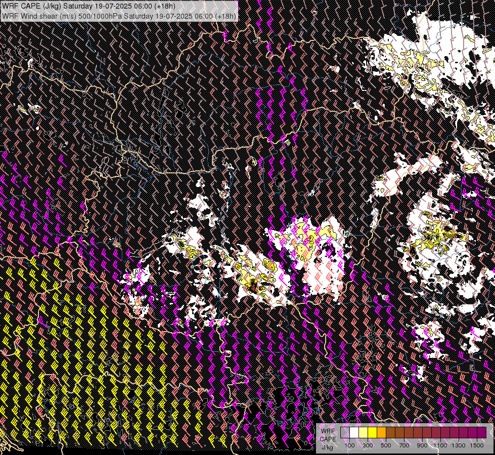Click the legend label 300

368,445
